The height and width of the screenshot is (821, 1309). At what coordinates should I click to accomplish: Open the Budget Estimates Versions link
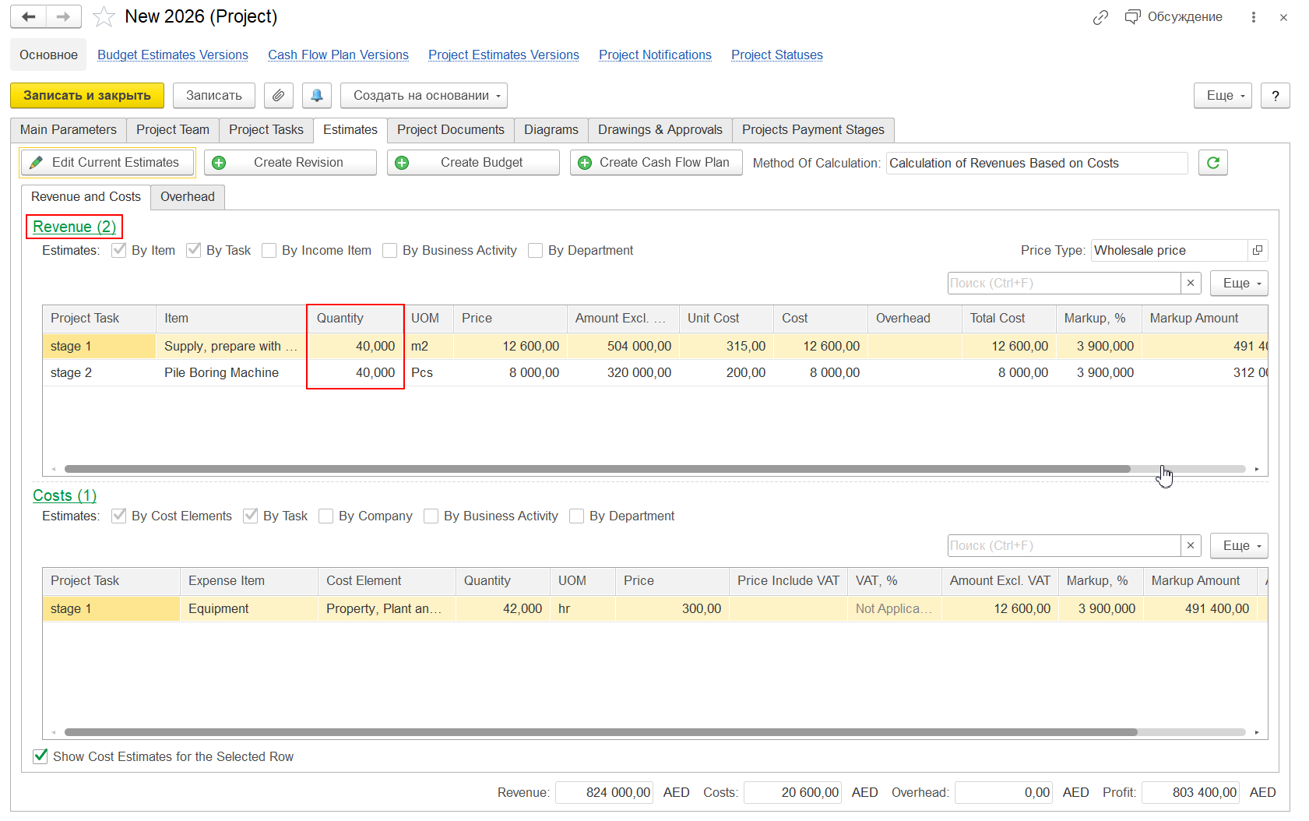tap(172, 55)
